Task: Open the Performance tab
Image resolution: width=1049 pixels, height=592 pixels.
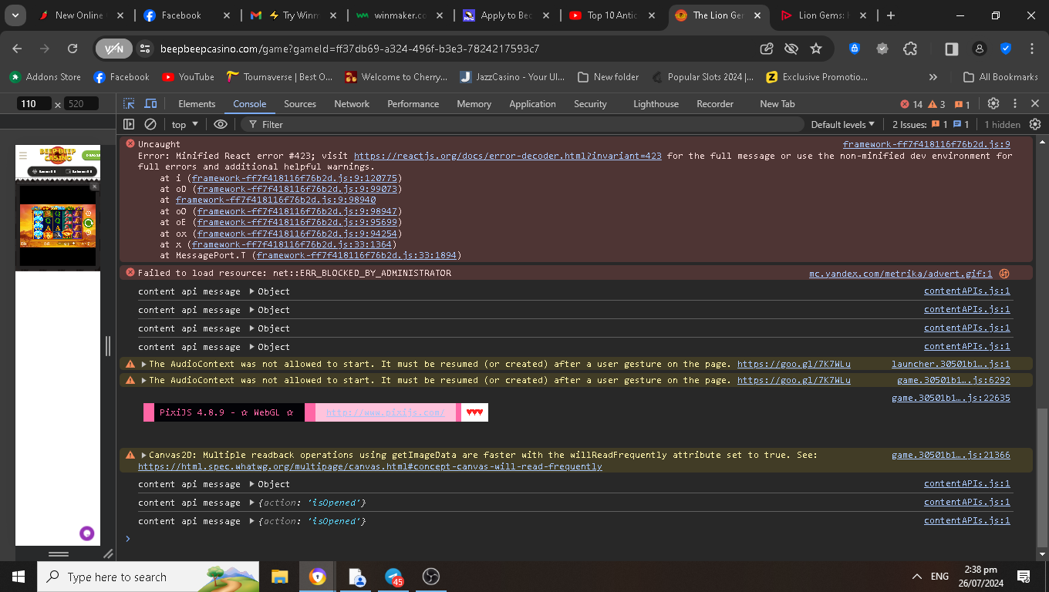Action: pos(413,104)
